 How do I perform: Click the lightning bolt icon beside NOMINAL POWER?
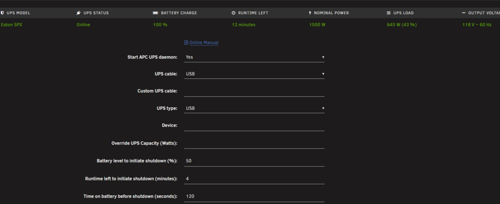[310, 13]
